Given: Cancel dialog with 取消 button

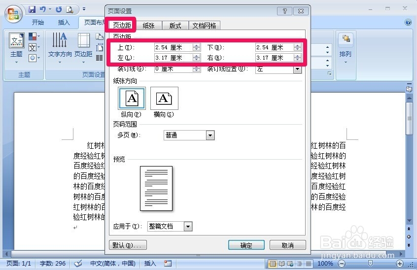Looking at the screenshot, I should (x=287, y=245).
